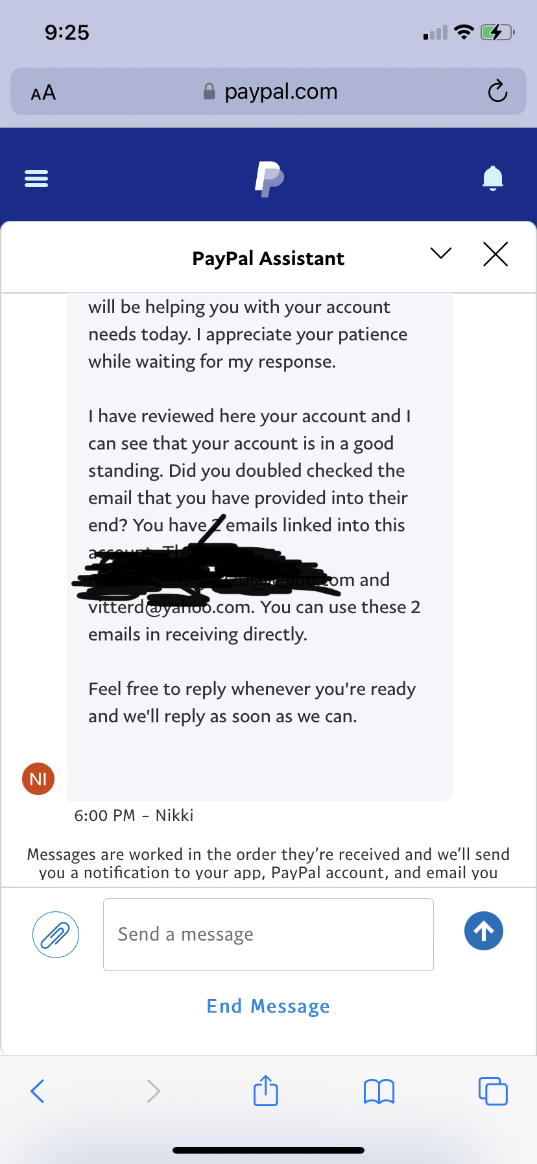Screen dimensions: 537x1164
Task: Tap the PayPal logo
Action: click(269, 179)
